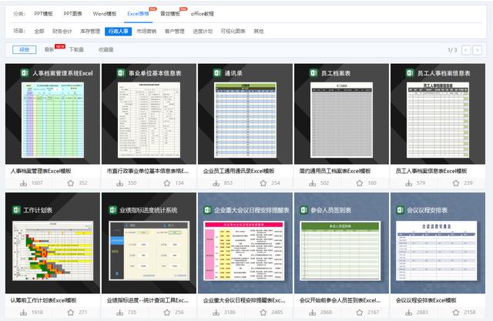Select the highlighted 行政人事 scene filter
Screen dimensions: 493x321
(x=118, y=32)
